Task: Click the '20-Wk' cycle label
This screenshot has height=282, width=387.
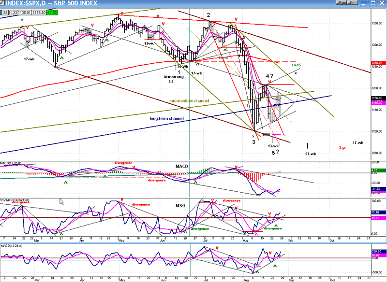Action: coord(183,67)
